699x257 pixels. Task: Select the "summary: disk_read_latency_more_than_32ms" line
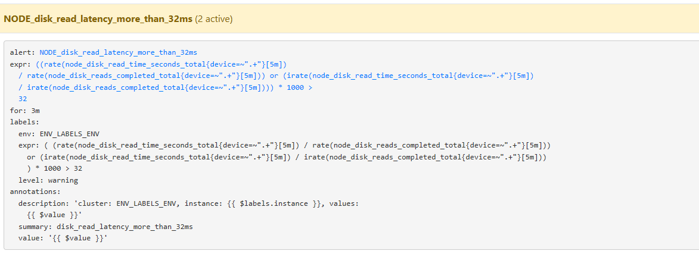(x=105, y=227)
